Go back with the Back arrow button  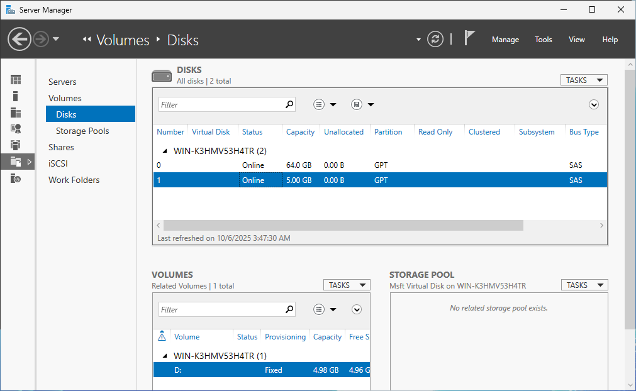coord(19,40)
